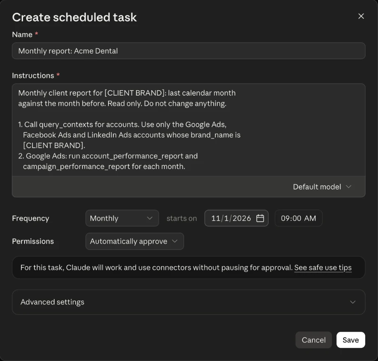Open the Automatically approve permissions dropdown
Image resolution: width=378 pixels, height=361 pixels.
tap(134, 241)
